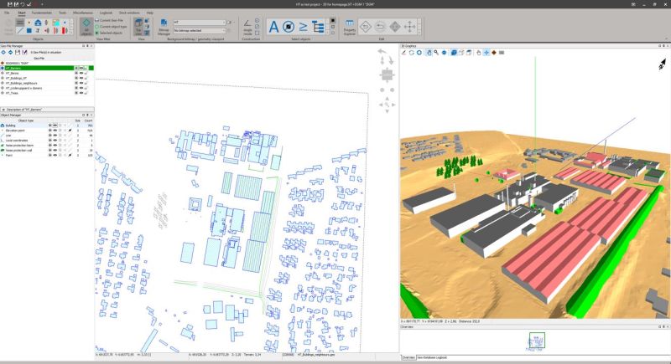
Task: Switch to the Fundamentals ribbon tab
Action: [41, 13]
